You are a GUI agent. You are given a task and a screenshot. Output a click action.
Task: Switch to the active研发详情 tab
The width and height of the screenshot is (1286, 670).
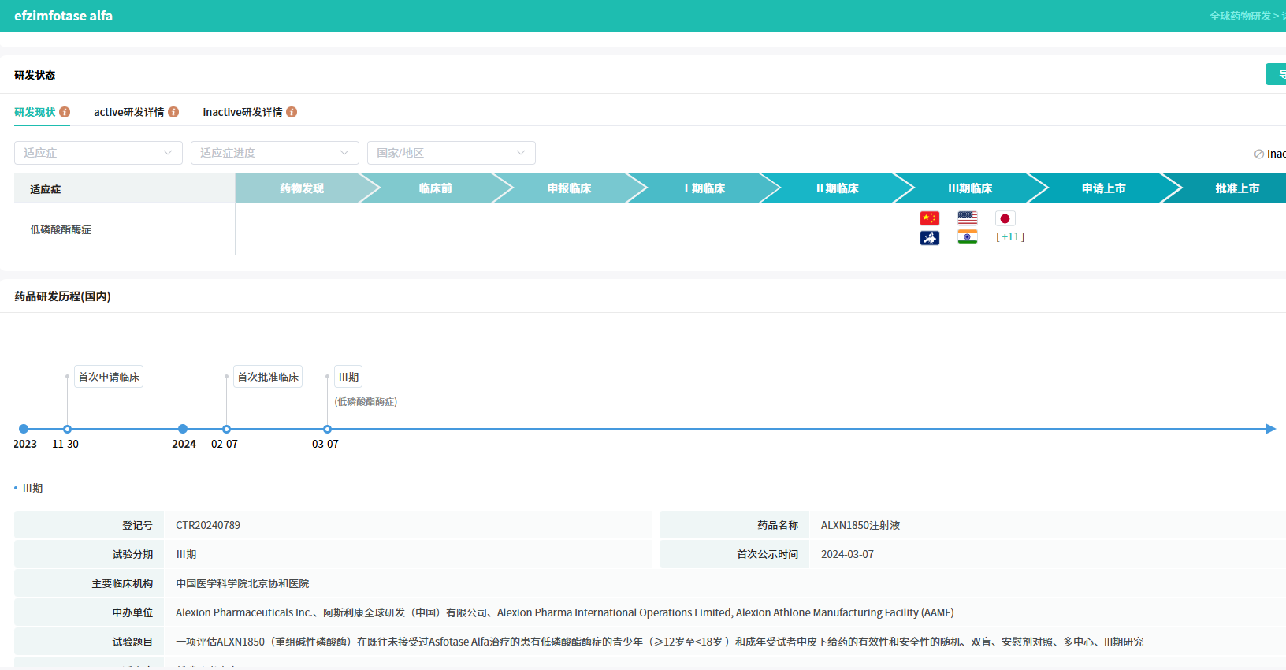128,112
